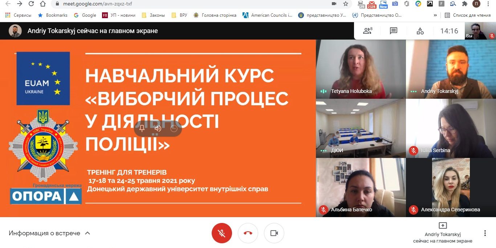This screenshot has height=248, width=496.
Task: Open the 'Google' bookmark
Action: click(85, 15)
